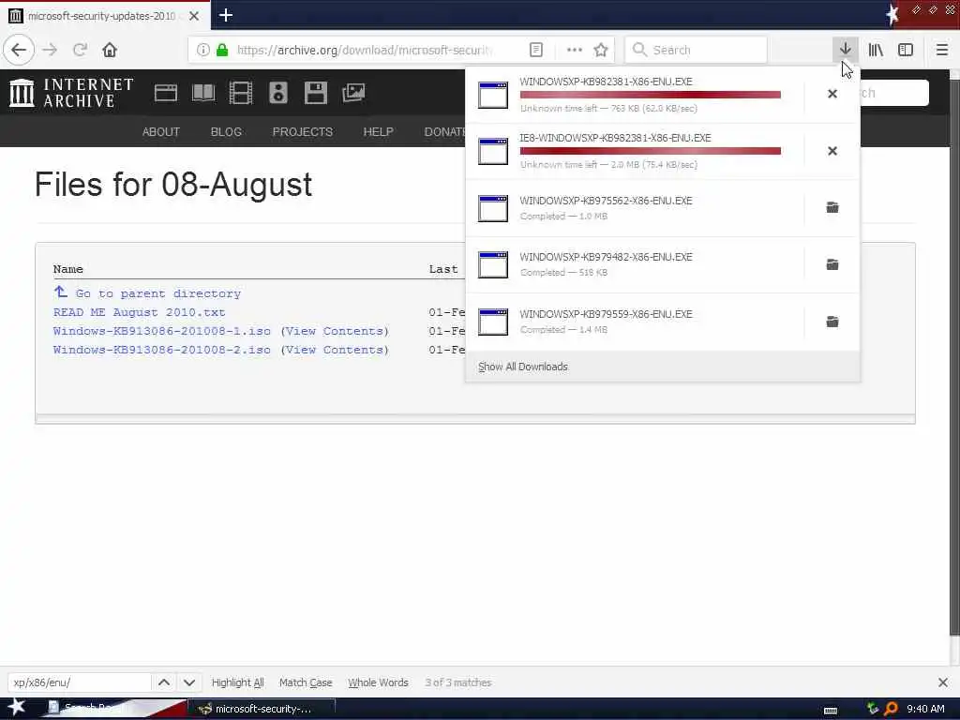
Task: Open page actions three-dot menu
Action: [575, 50]
